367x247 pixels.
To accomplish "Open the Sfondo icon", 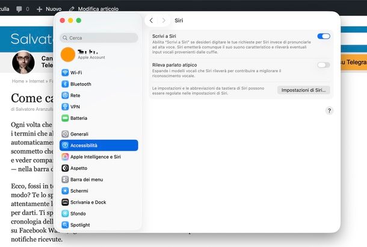I will tap(65, 213).
